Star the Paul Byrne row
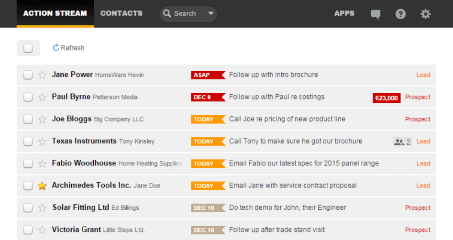This screenshot has height=240, width=453. coord(42,97)
